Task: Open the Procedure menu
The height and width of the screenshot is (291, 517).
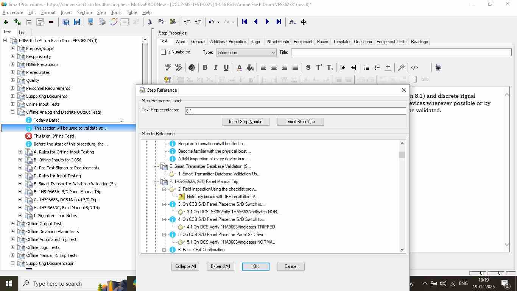Action: [x=13, y=13]
